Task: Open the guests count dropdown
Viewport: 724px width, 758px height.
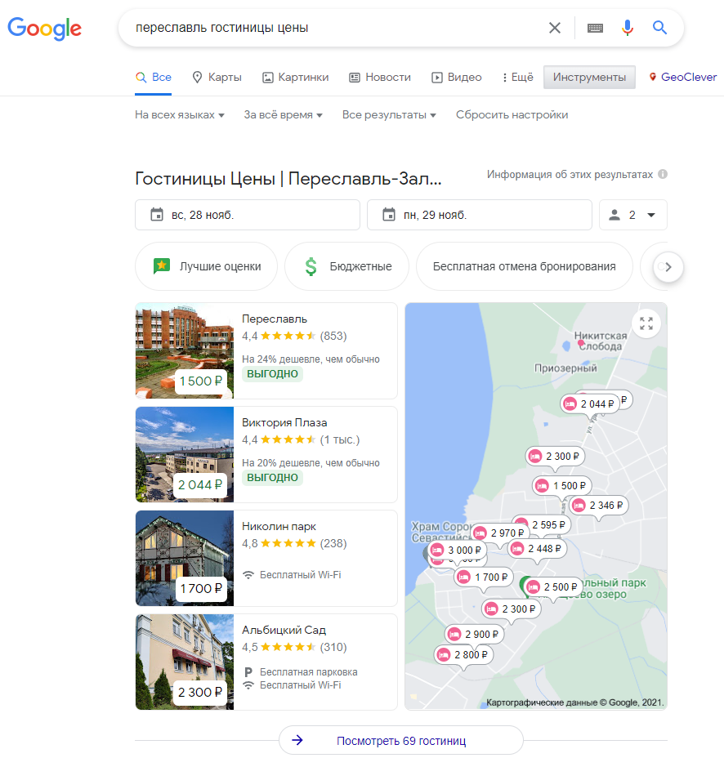Action: (633, 215)
